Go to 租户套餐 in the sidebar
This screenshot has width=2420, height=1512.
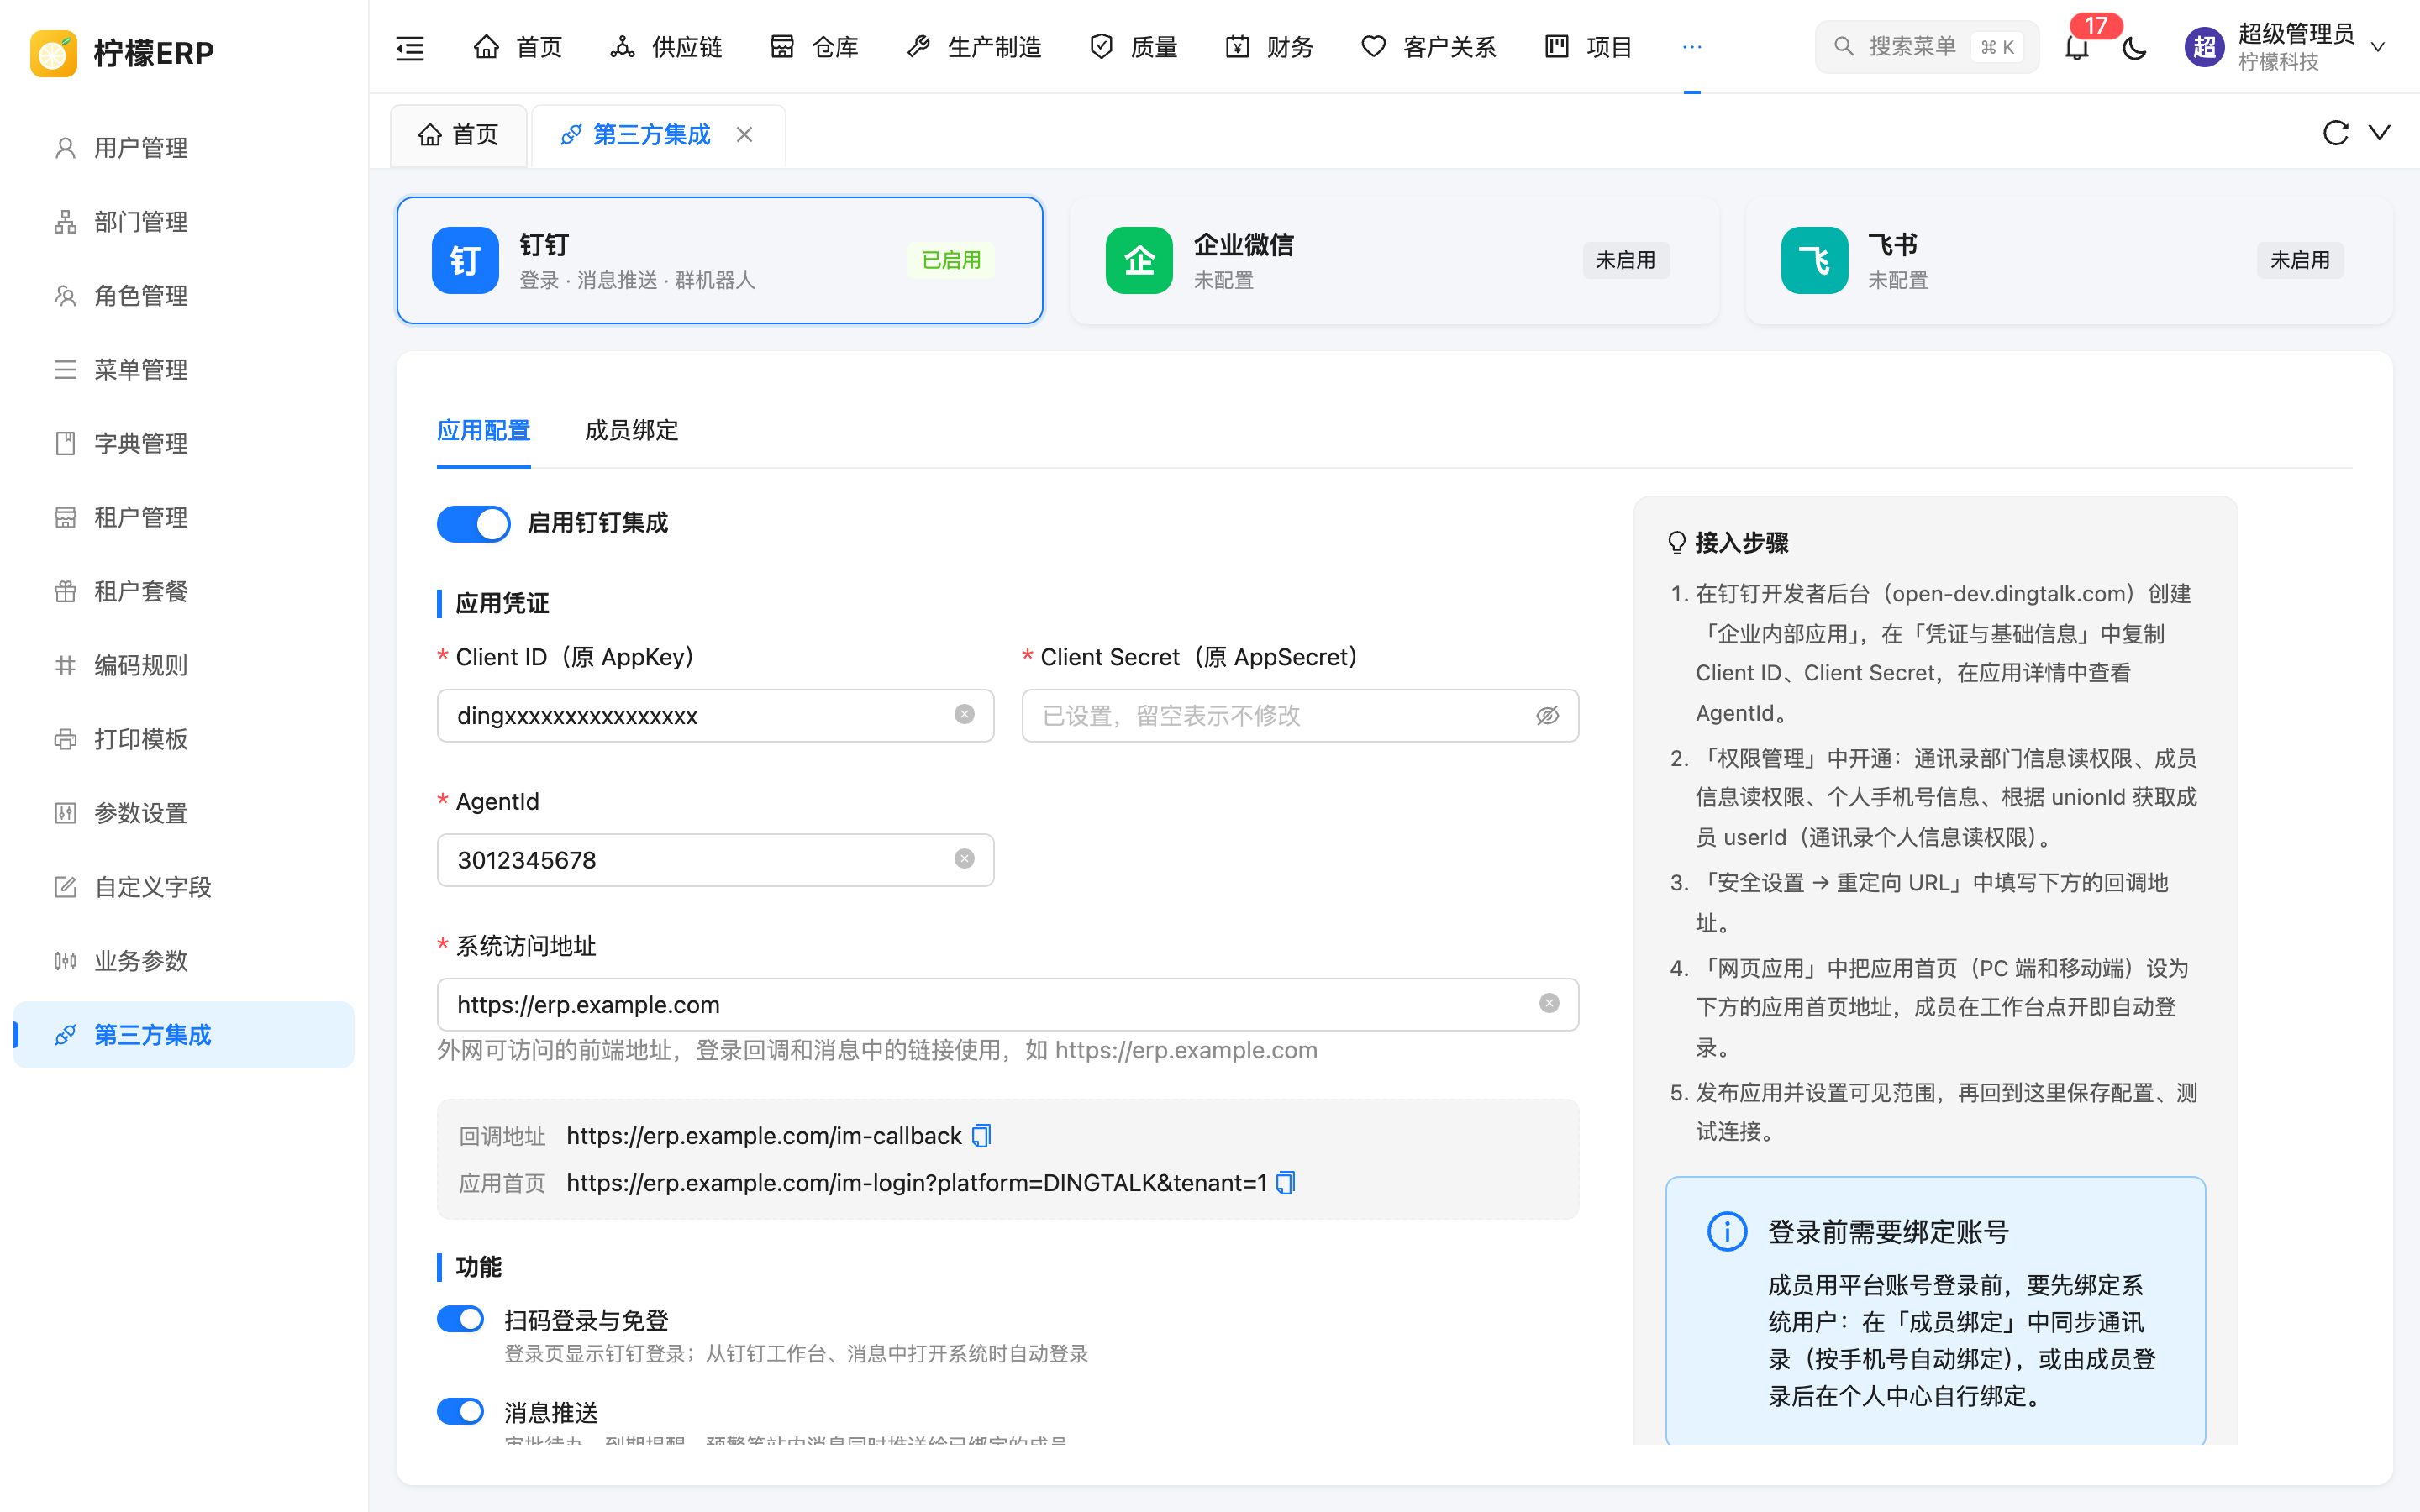pyautogui.click(x=184, y=592)
